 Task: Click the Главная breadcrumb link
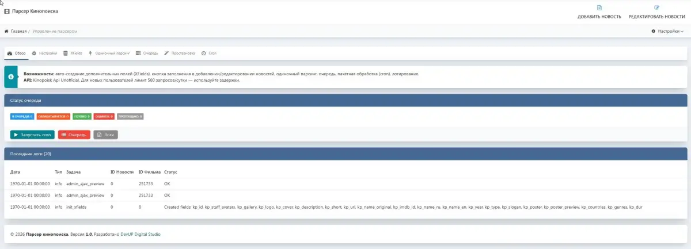[18, 31]
